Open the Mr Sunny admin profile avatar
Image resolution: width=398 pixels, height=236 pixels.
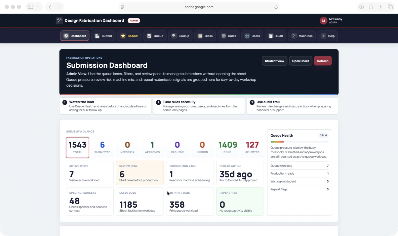324,21
